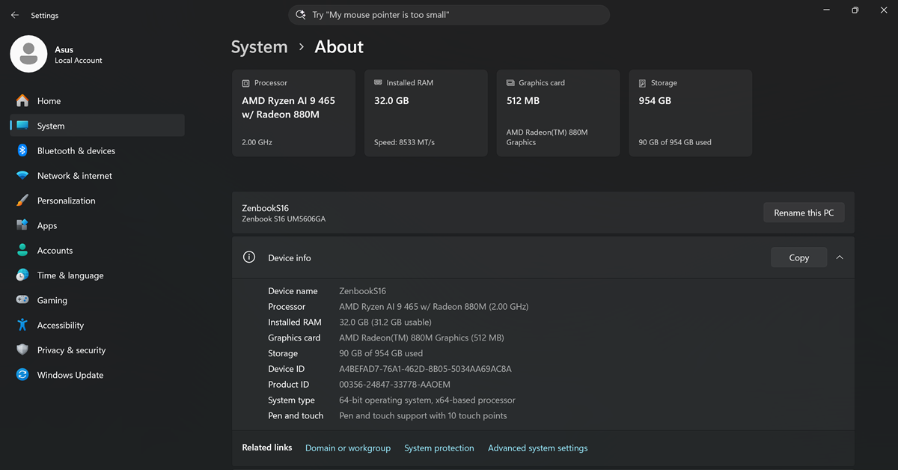This screenshot has width=898, height=470.
Task: Open System protection link
Action: click(439, 448)
